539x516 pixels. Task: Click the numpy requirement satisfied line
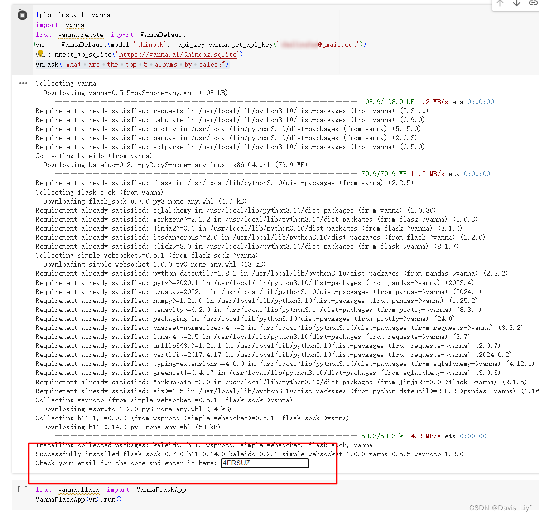click(x=256, y=301)
